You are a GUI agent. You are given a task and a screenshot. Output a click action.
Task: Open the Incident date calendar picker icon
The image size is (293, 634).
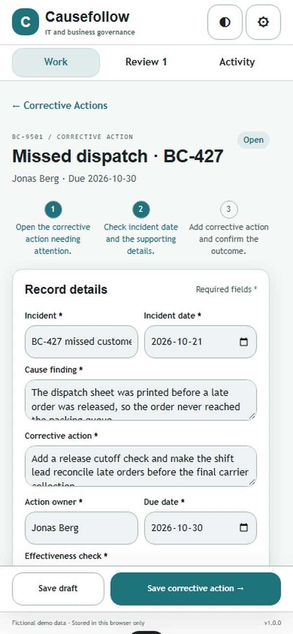point(244,342)
